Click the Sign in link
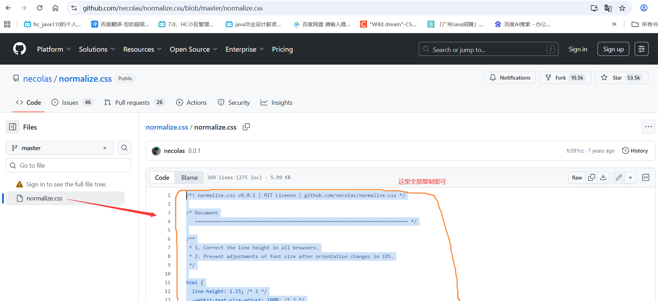The height and width of the screenshot is (301, 658). click(x=578, y=49)
